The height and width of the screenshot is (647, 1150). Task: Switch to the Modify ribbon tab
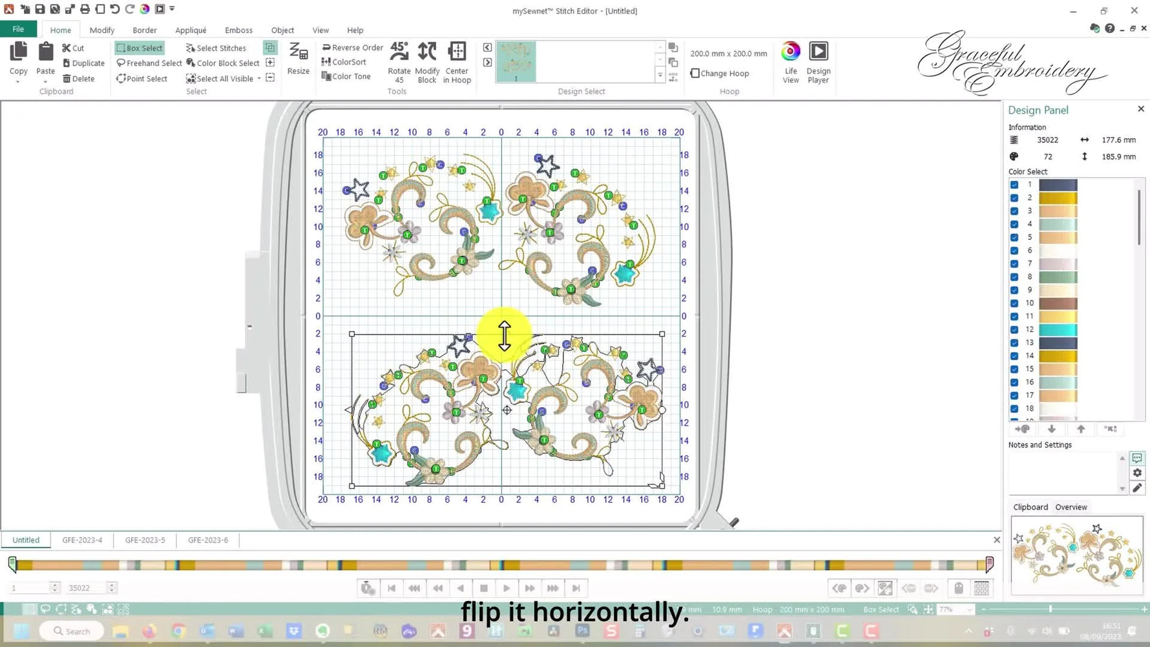(x=102, y=30)
